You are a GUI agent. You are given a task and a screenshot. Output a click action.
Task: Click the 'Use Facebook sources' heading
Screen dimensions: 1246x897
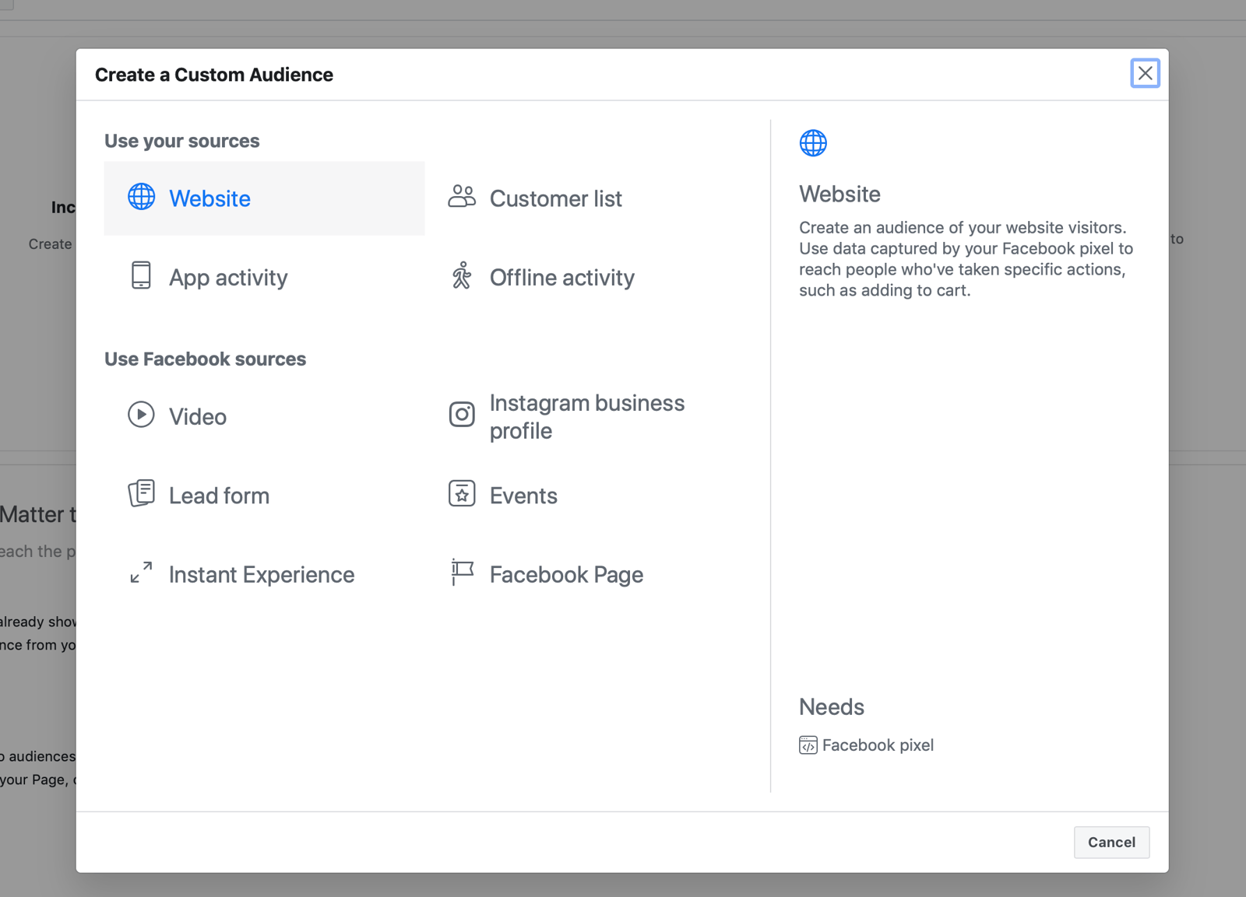(205, 359)
